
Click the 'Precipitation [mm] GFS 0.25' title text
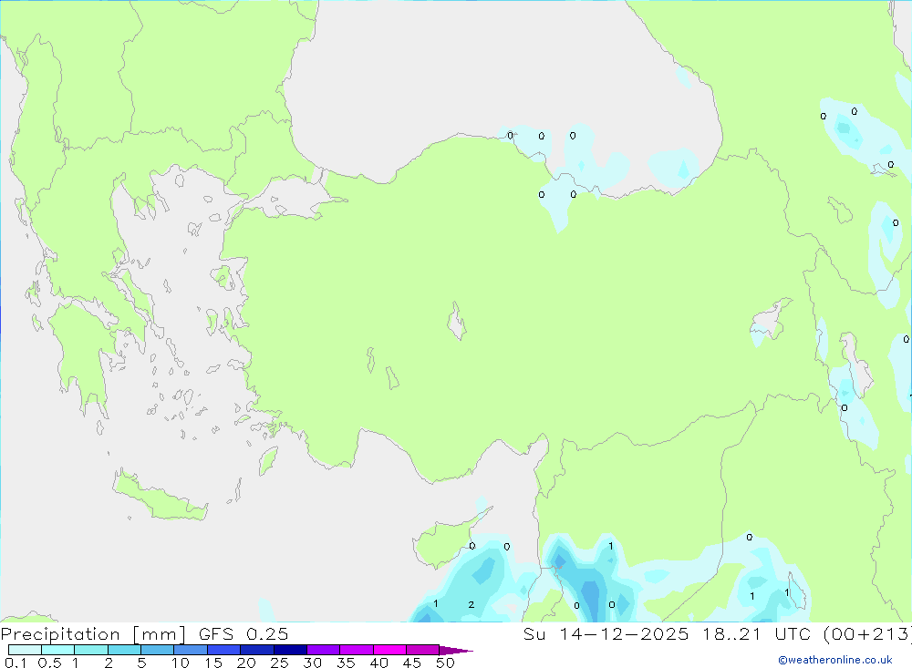(x=144, y=633)
